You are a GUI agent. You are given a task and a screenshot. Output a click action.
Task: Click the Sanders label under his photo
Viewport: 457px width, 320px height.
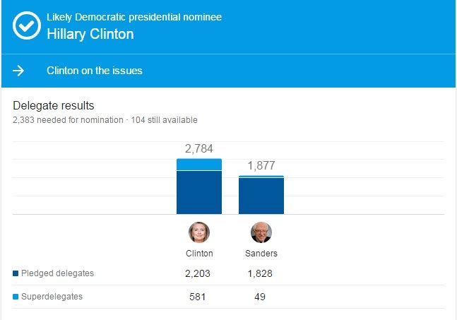click(x=261, y=254)
